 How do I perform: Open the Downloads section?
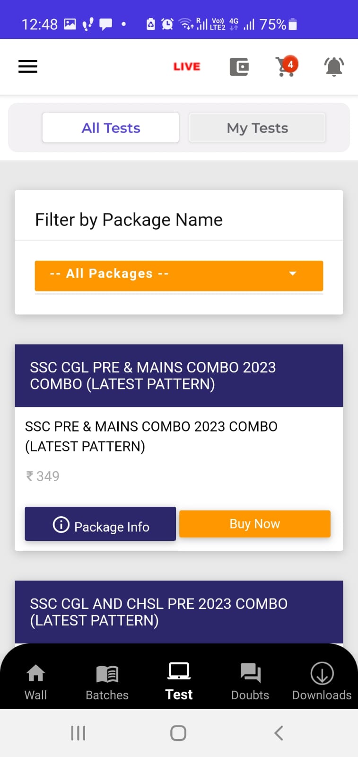[322, 682]
